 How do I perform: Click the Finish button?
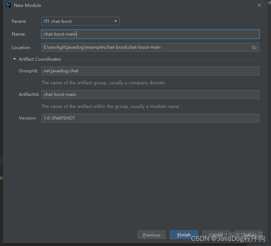click(x=184, y=235)
